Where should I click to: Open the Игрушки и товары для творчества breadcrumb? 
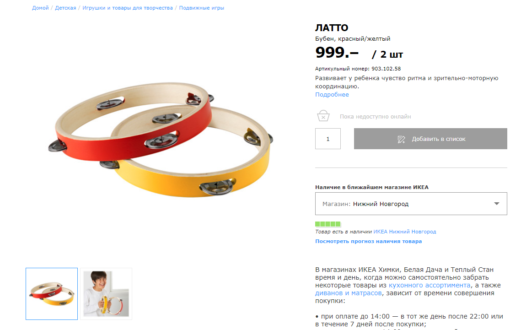click(x=128, y=8)
